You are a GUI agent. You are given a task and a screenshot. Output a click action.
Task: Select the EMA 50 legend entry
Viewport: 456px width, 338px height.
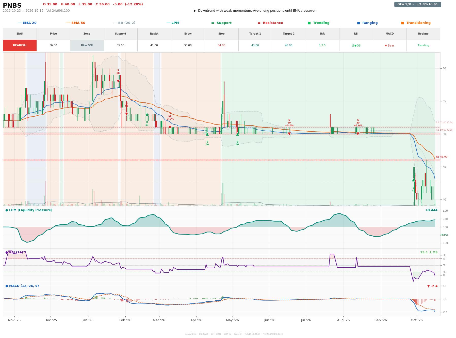(x=76, y=23)
